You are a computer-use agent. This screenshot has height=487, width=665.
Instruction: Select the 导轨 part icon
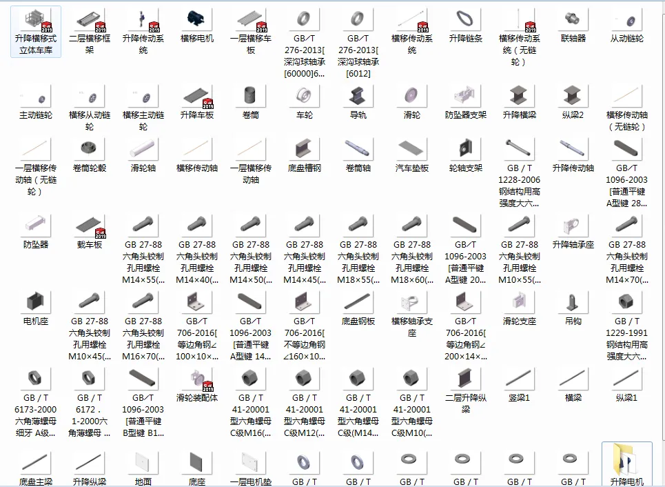(358, 97)
